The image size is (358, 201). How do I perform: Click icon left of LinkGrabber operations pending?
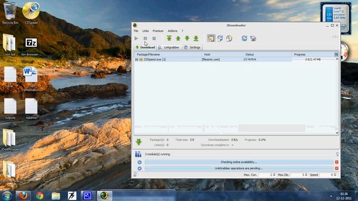(139, 169)
